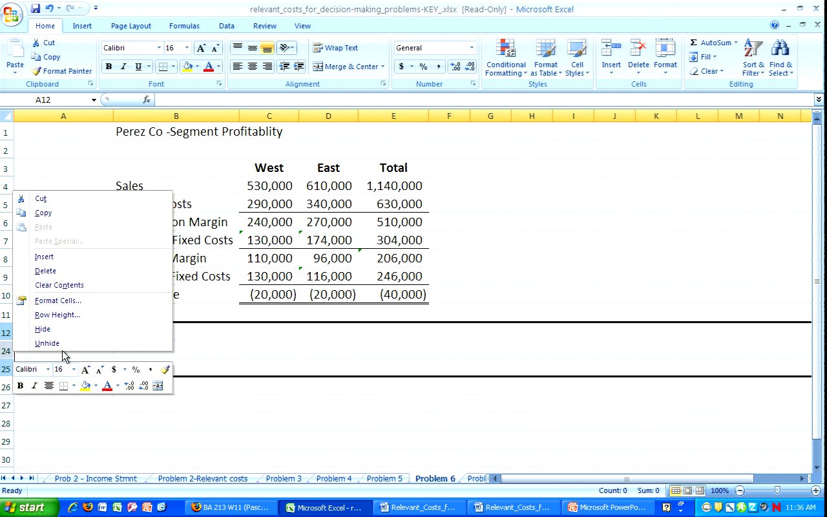Screen dimensions: 827x517
Task: Expand the General number format dropdown
Action: (x=471, y=48)
